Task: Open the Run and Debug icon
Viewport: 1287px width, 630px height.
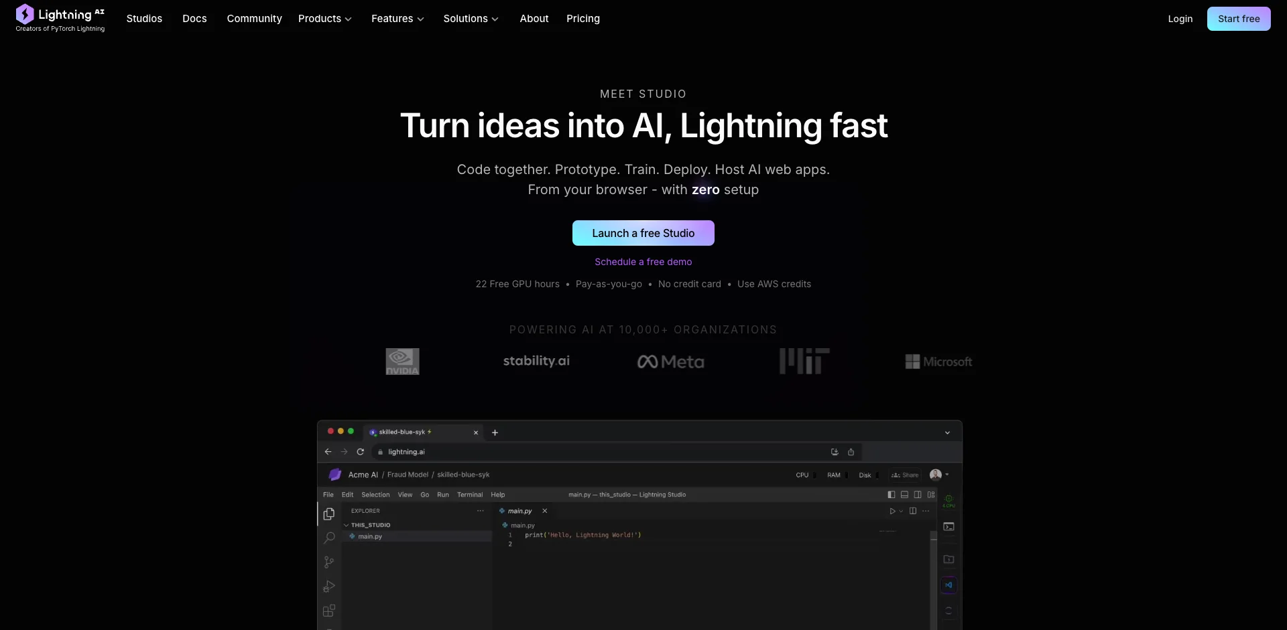Action: click(329, 586)
